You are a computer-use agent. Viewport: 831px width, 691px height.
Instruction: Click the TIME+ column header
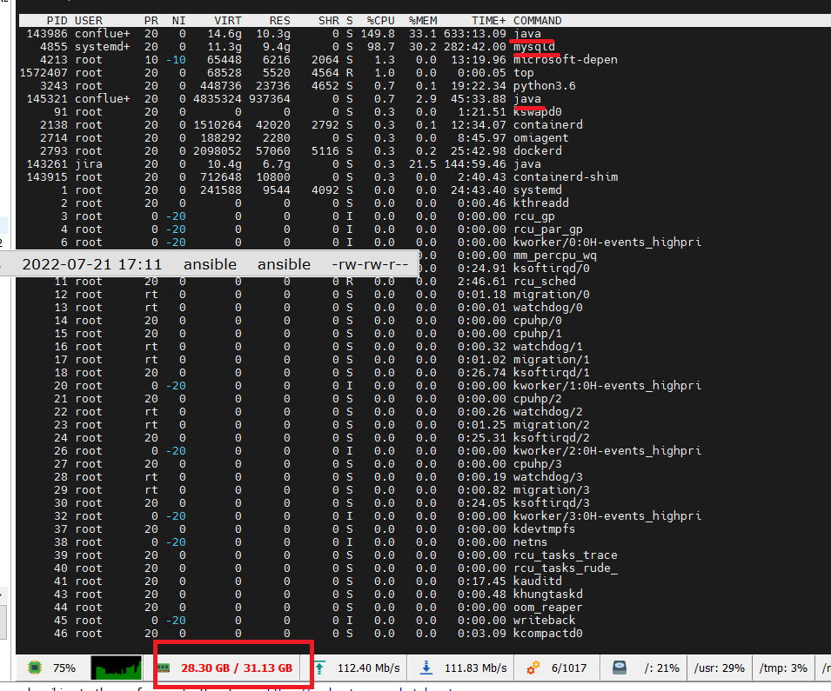tap(489, 21)
